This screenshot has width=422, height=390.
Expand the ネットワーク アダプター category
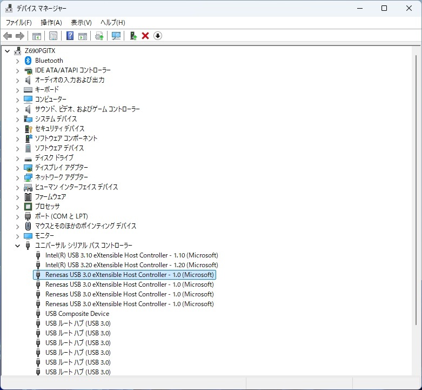coord(17,177)
